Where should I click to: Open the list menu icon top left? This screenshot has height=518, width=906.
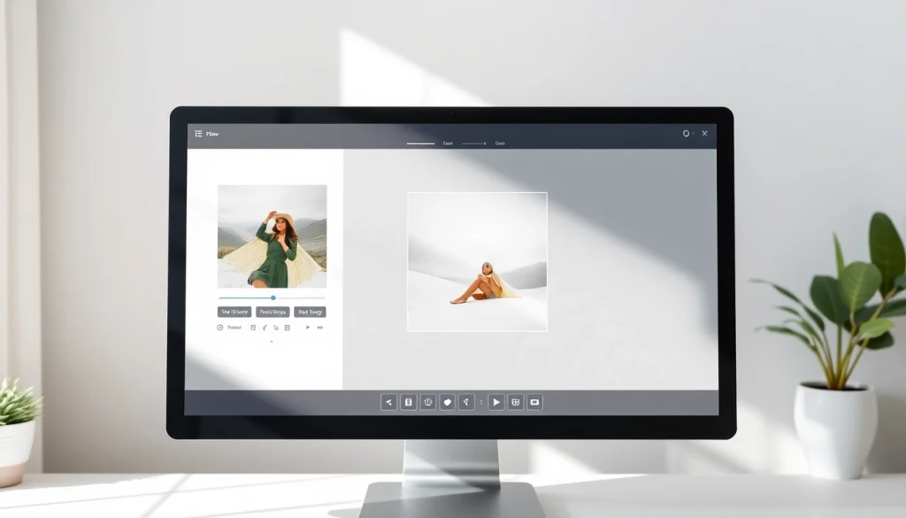click(x=198, y=134)
